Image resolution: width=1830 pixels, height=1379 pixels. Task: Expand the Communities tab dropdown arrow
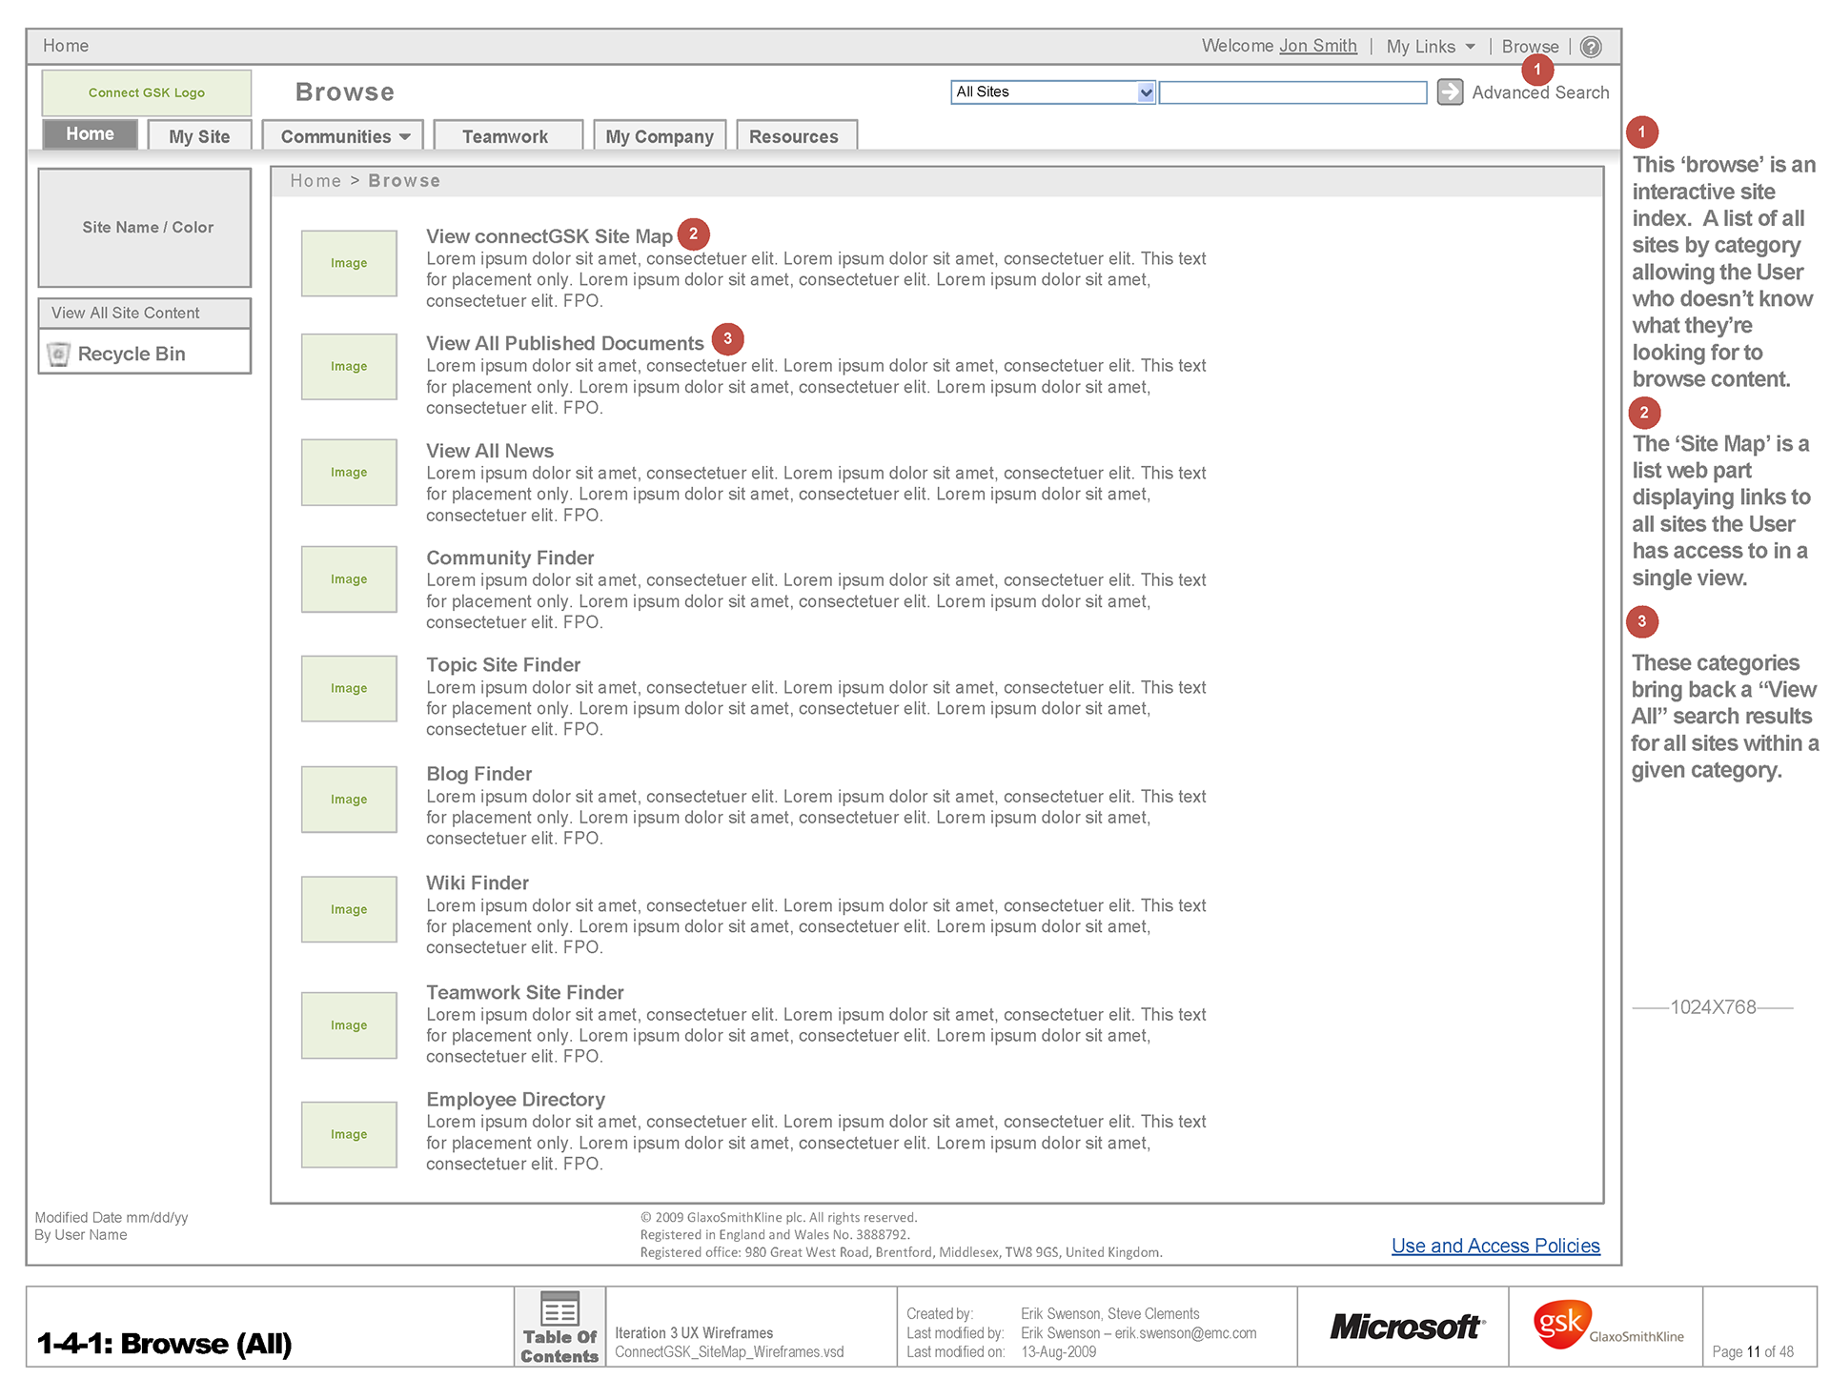[x=405, y=137]
